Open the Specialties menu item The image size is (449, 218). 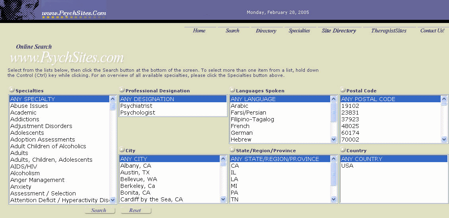(x=300, y=31)
